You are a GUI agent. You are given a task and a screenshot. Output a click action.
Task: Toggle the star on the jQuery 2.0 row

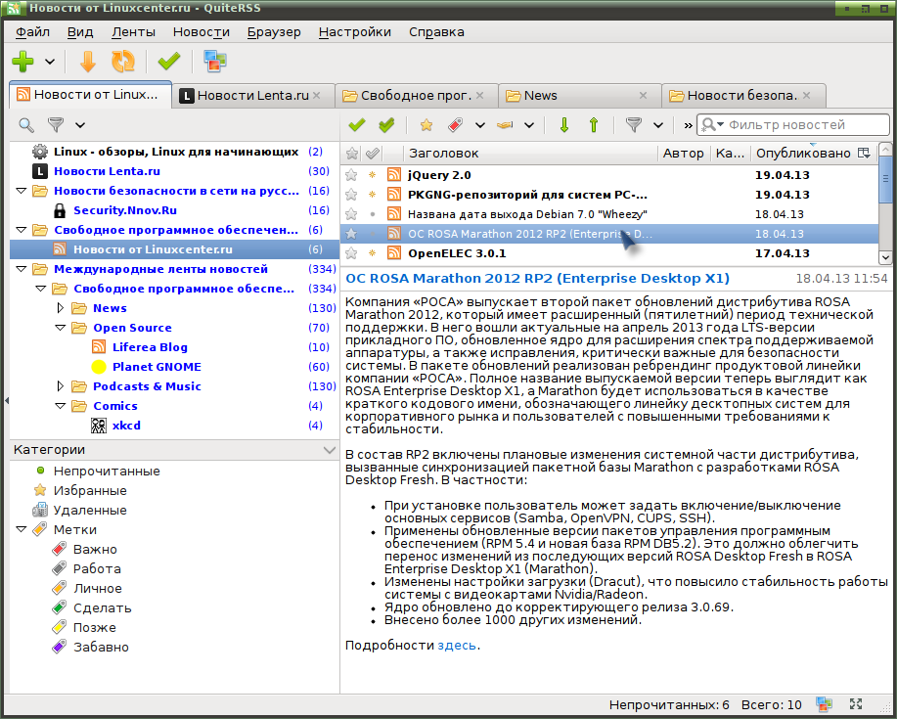351,175
